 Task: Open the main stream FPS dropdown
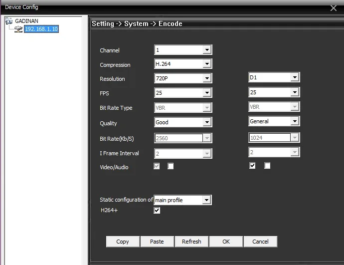click(183, 92)
